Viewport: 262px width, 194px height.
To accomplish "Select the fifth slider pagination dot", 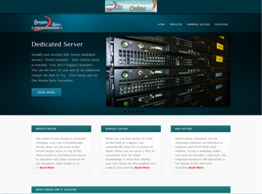I will pyautogui.click(x=138, y=112).
